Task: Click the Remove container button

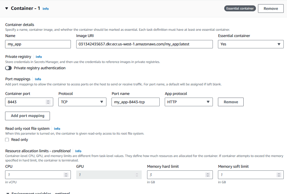Action: click(271, 9)
